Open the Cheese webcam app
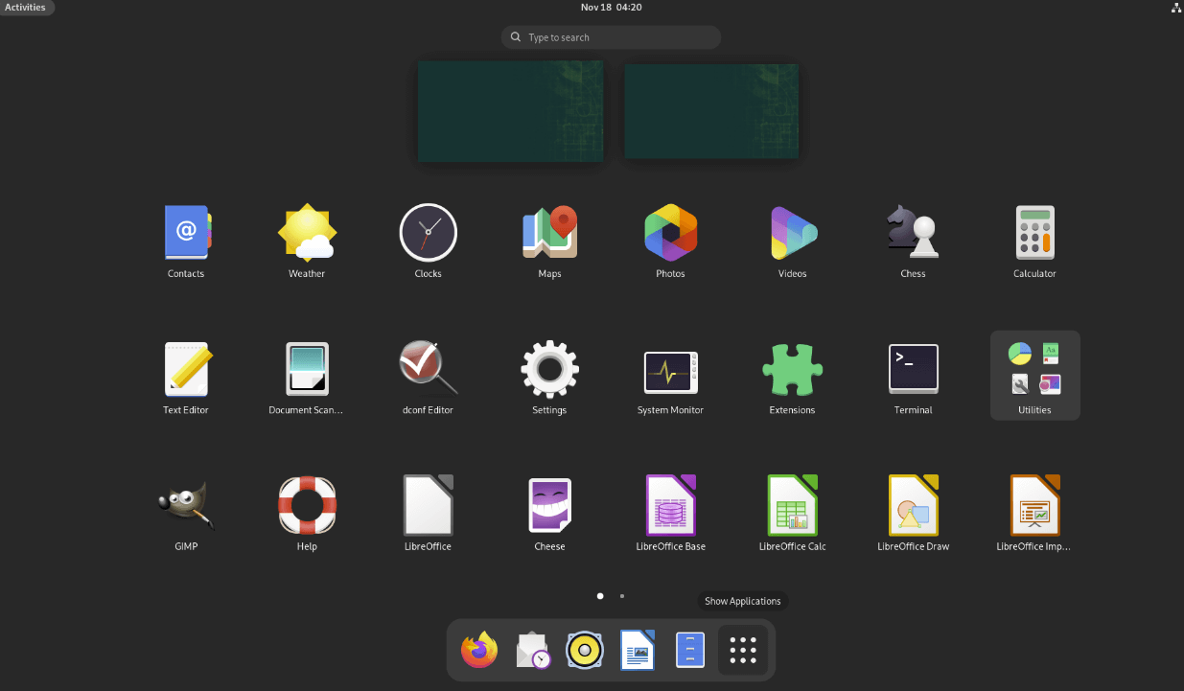1184x691 pixels. coord(549,505)
